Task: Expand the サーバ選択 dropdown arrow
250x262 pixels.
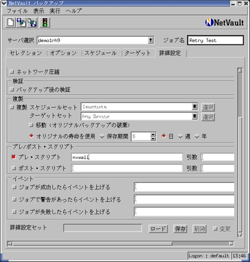Action: pos(150,40)
